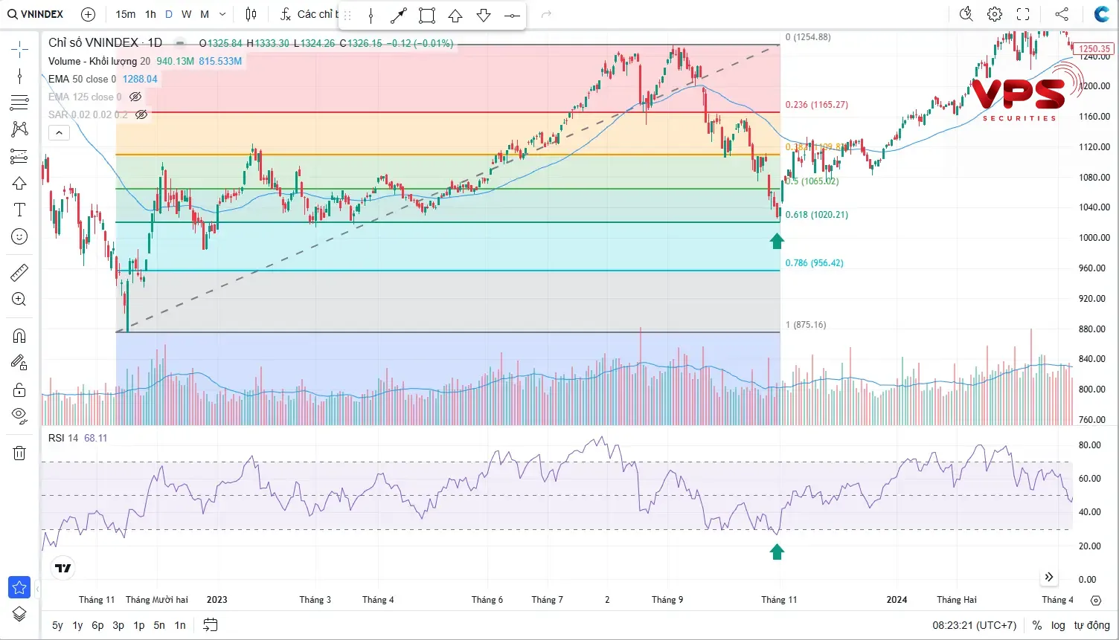Select the measure ruler tool

click(x=19, y=272)
